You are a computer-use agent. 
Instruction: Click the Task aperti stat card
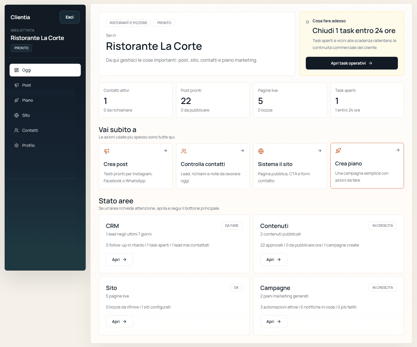coord(367,100)
